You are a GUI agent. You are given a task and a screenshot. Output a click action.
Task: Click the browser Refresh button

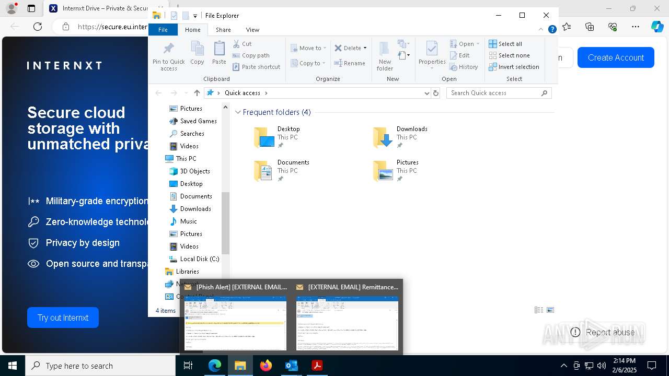tap(38, 27)
